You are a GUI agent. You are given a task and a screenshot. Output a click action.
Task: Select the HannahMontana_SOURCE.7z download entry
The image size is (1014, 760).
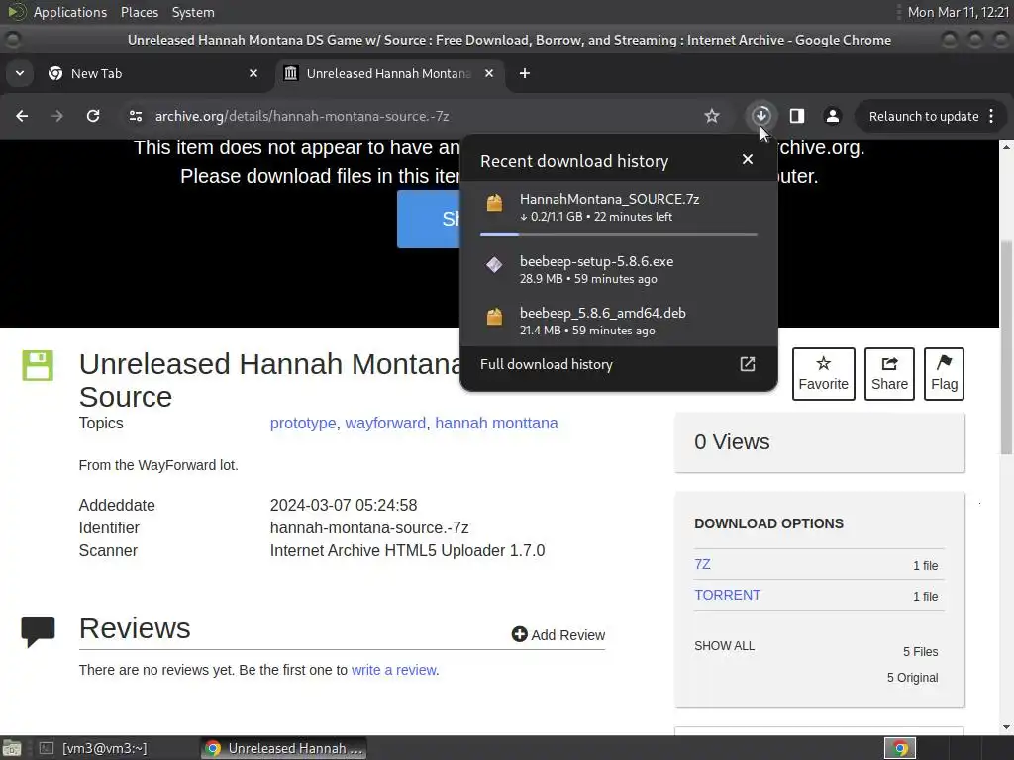point(618,208)
